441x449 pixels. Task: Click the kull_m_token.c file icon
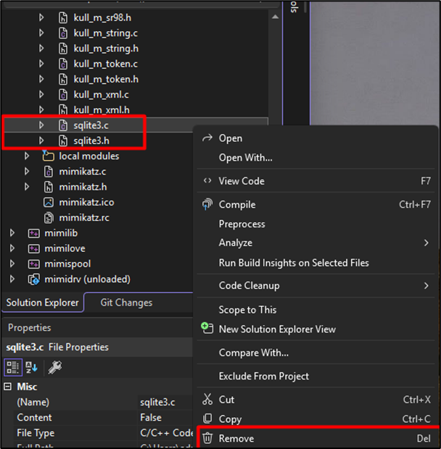pyautogui.click(x=63, y=64)
